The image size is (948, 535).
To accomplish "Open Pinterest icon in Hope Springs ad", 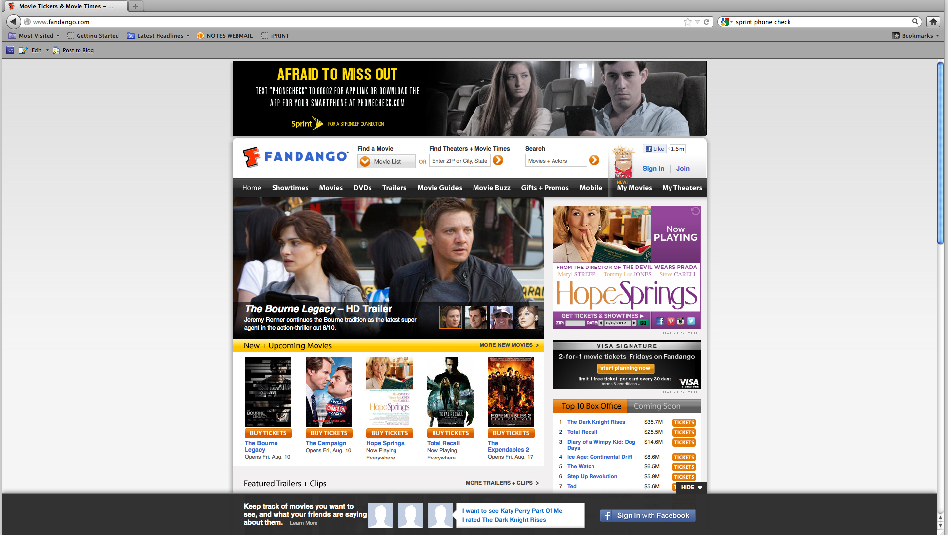I will (x=671, y=321).
